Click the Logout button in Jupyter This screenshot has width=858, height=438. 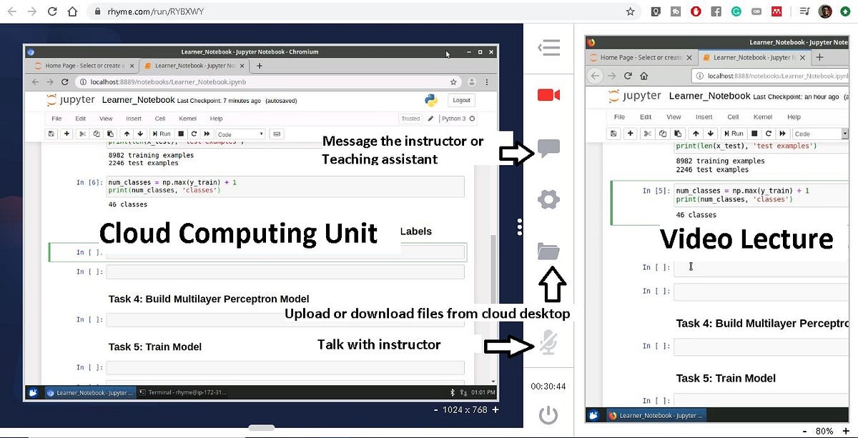tap(460, 100)
